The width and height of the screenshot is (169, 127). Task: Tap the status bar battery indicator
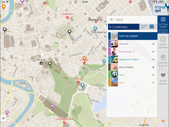164,2
